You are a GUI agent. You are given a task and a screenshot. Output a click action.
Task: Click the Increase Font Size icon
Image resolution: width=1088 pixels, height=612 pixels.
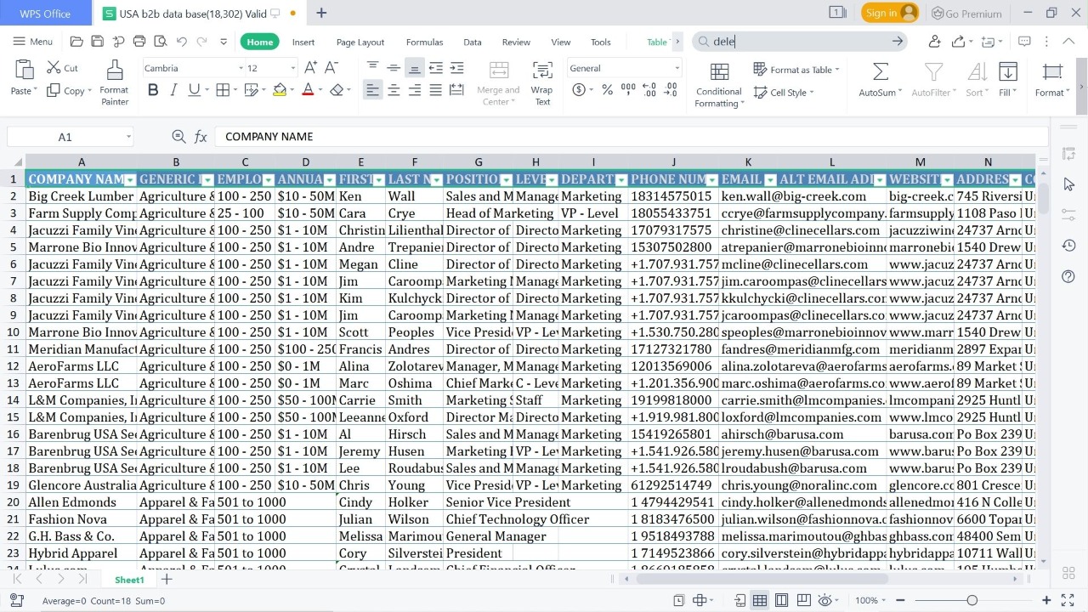(310, 68)
